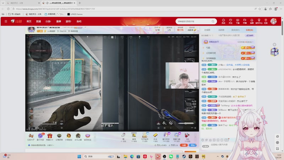
Task: Show hidden system tray icons chevron
Action: coord(218,156)
